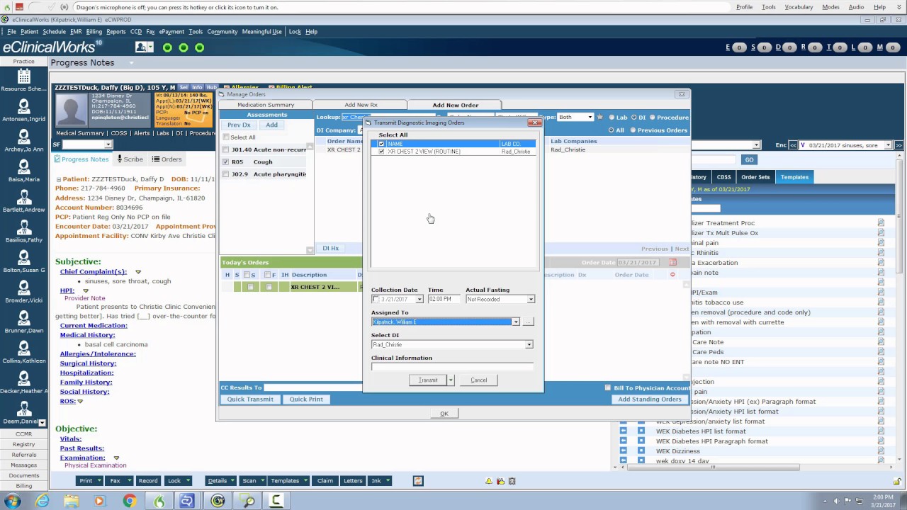Open the Patient menu

click(x=29, y=32)
